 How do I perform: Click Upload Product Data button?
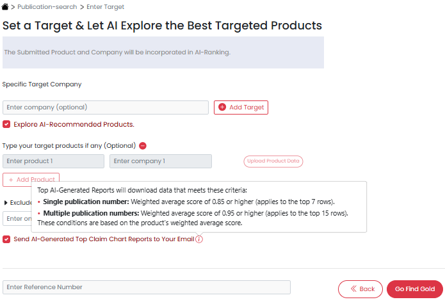[x=273, y=161]
